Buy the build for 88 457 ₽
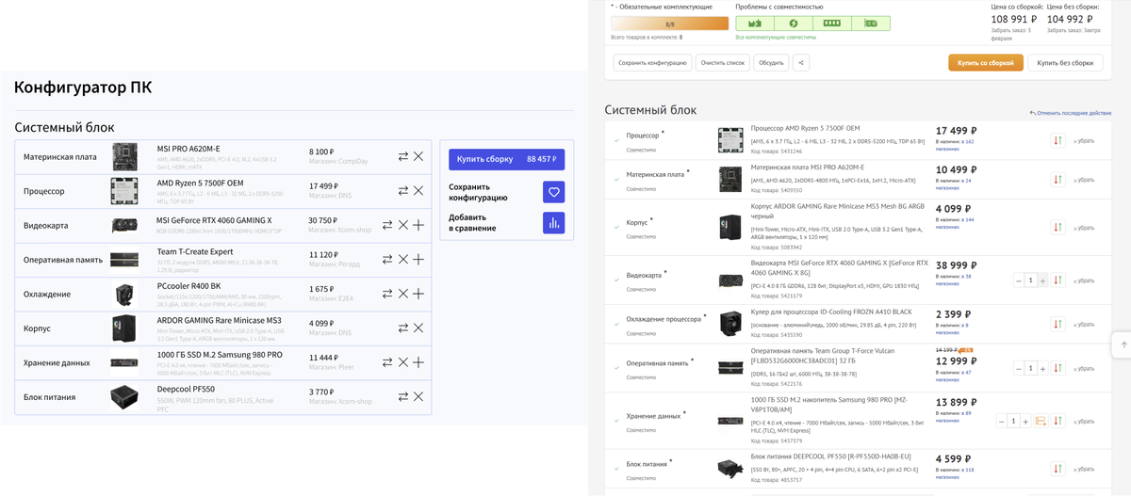Viewport: 1131px width, 496px height. (507, 160)
